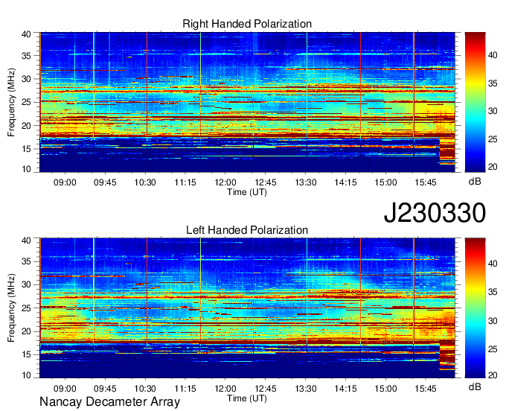Click the 14:15 tick label on top plot
The width and height of the screenshot is (506, 411).
click(345, 182)
